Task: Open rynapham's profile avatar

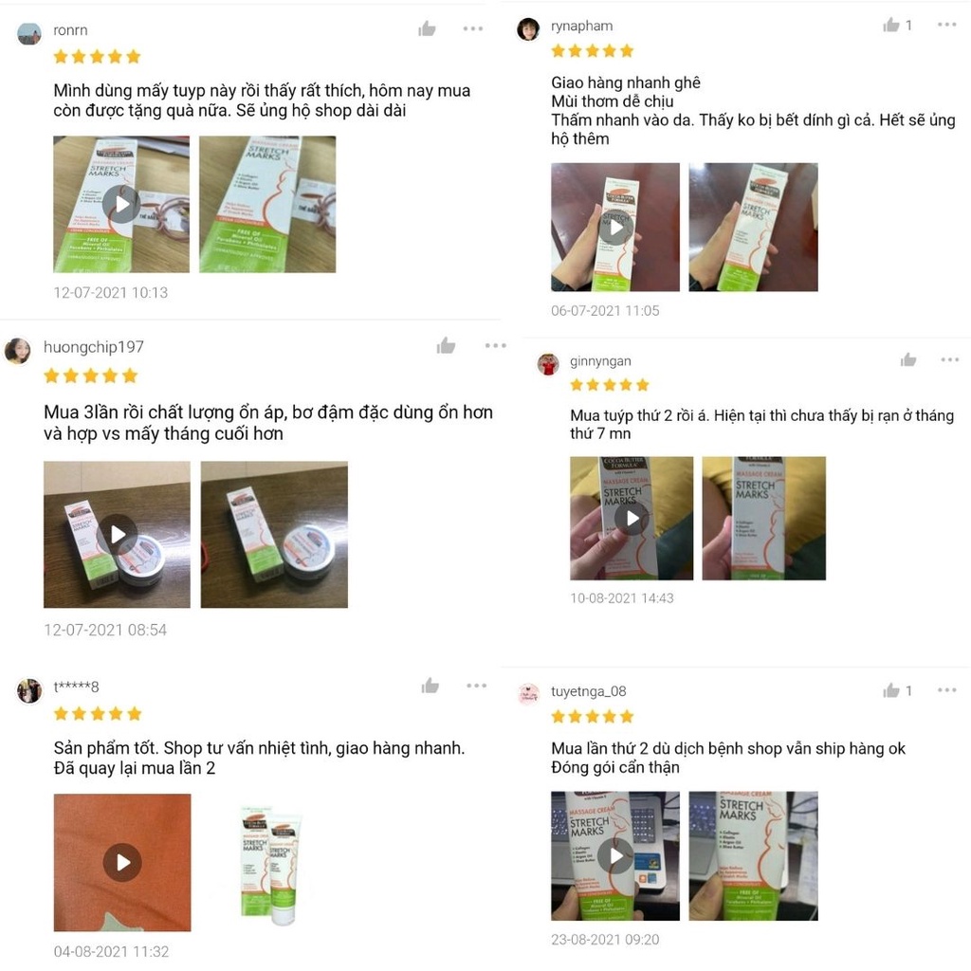Action: [528, 28]
